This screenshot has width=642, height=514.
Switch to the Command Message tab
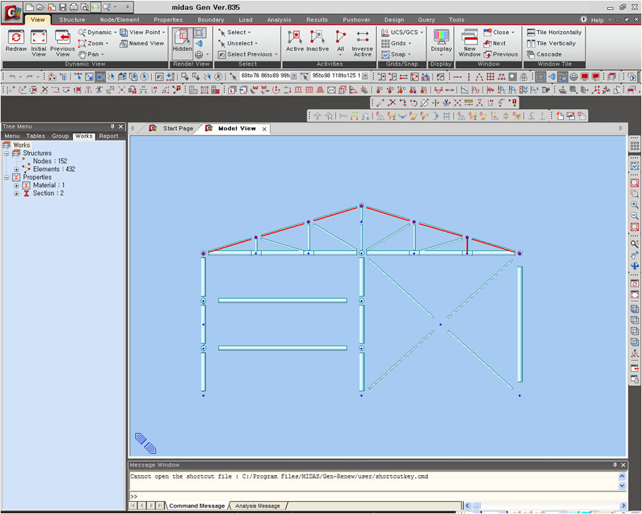pos(197,506)
